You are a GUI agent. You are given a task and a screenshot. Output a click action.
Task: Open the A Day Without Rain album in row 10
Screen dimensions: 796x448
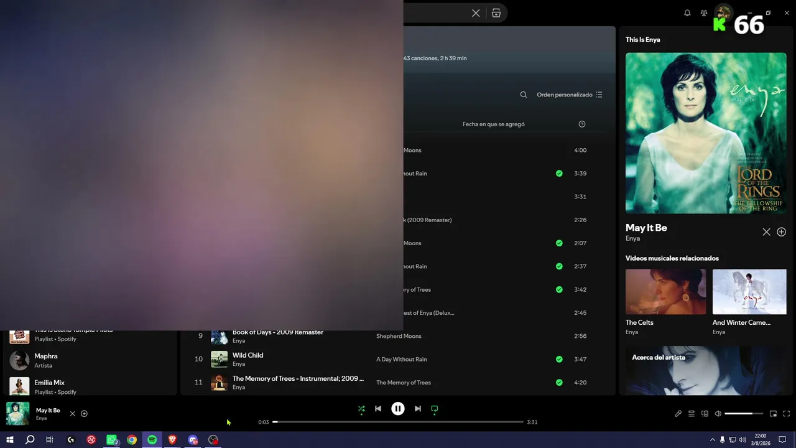click(402, 359)
